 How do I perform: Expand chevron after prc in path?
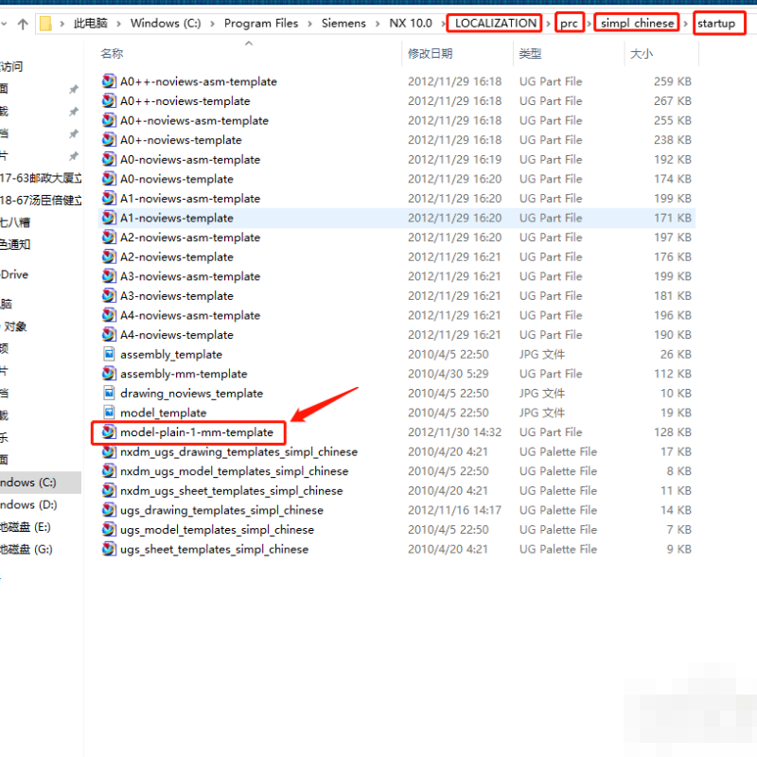click(x=589, y=24)
